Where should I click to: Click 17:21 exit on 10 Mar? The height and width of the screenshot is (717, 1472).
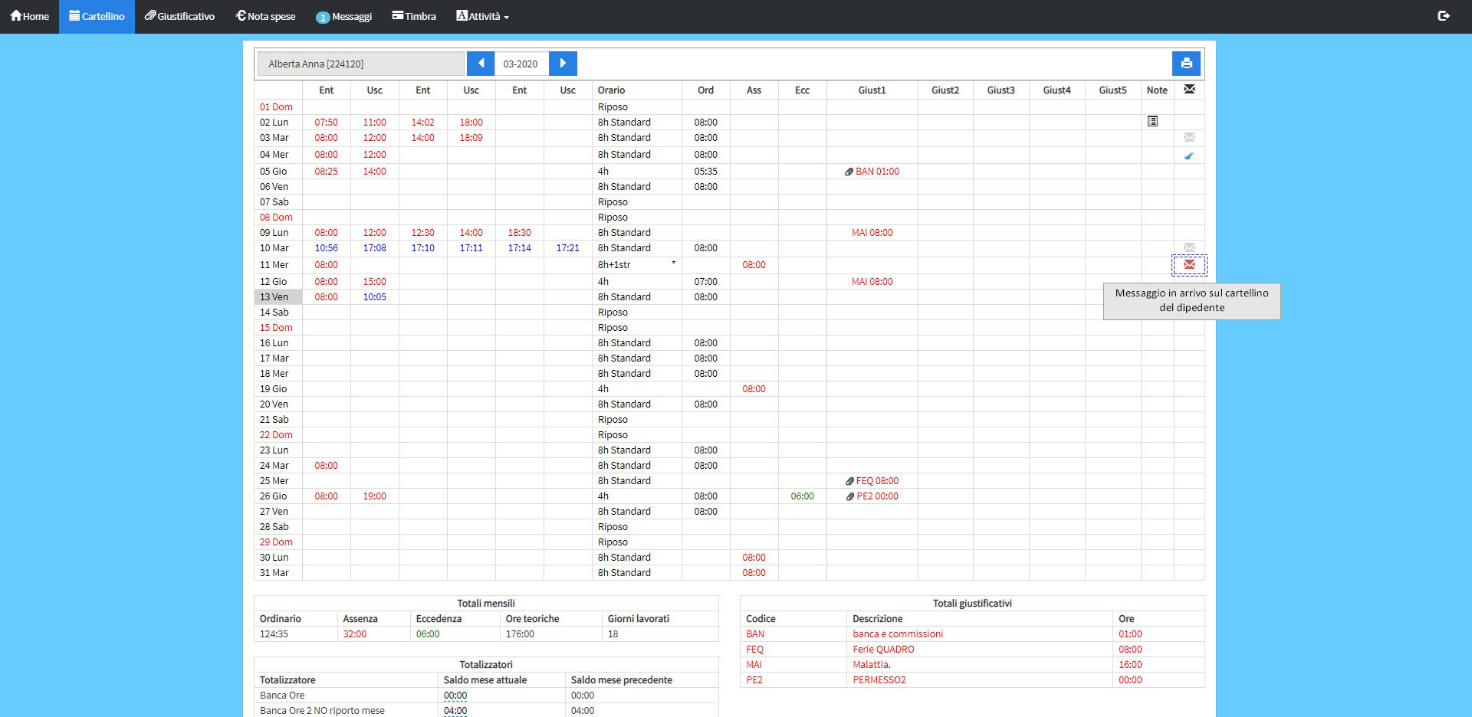567,248
